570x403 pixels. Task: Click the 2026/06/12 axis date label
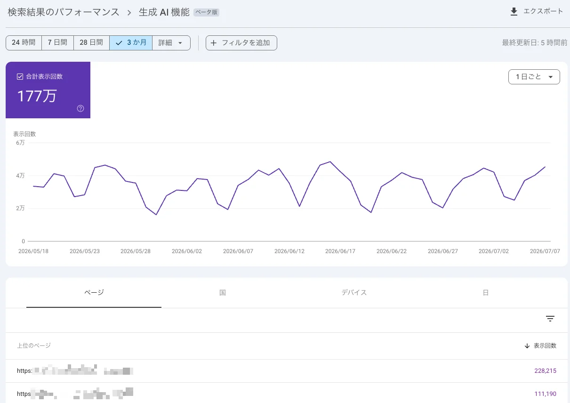tap(289, 251)
